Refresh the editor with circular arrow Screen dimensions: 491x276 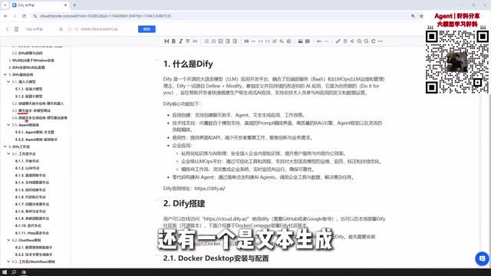pyautogui.click(x=374, y=41)
